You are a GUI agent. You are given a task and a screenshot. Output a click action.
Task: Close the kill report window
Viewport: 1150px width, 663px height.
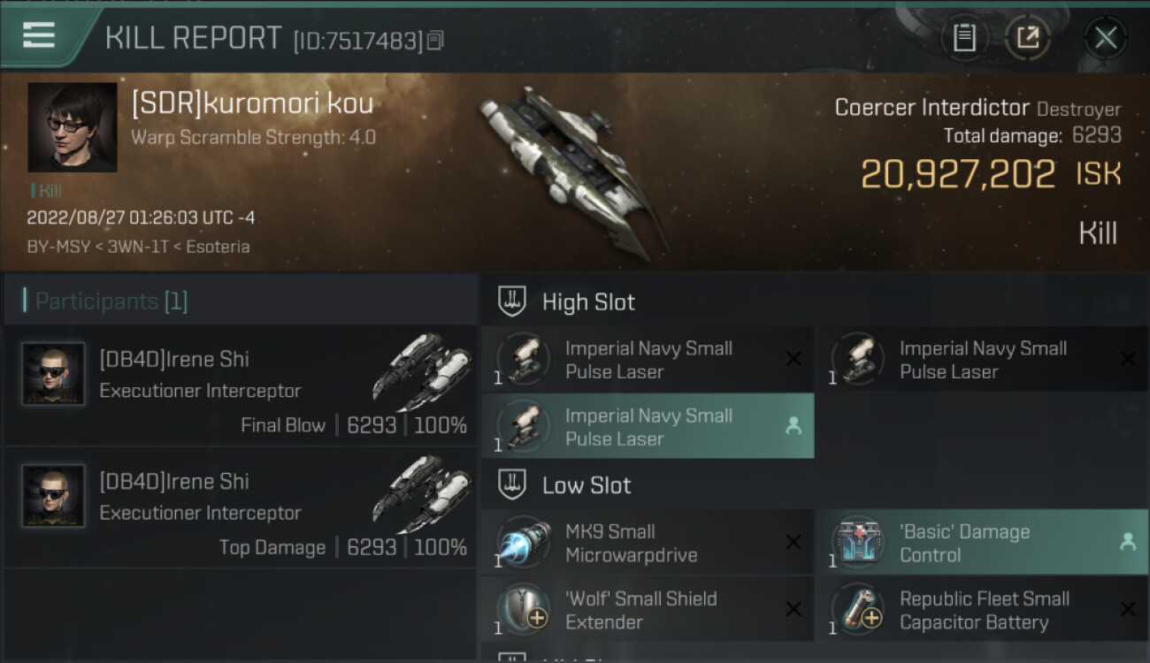(x=1105, y=38)
